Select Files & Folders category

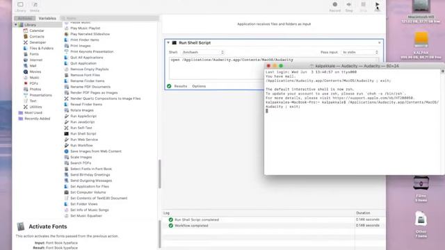coord(41,48)
